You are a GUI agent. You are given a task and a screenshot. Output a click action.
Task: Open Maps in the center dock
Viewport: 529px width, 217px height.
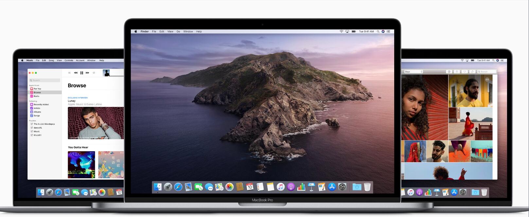click(x=219, y=187)
